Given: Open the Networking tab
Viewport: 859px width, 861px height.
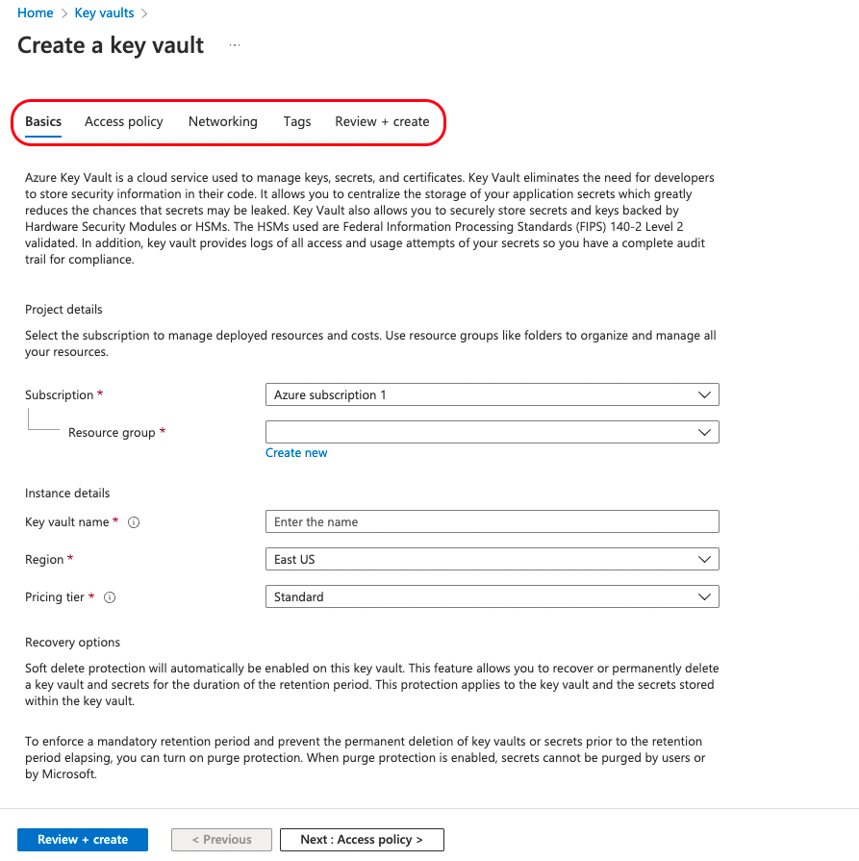Looking at the screenshot, I should coord(223,121).
